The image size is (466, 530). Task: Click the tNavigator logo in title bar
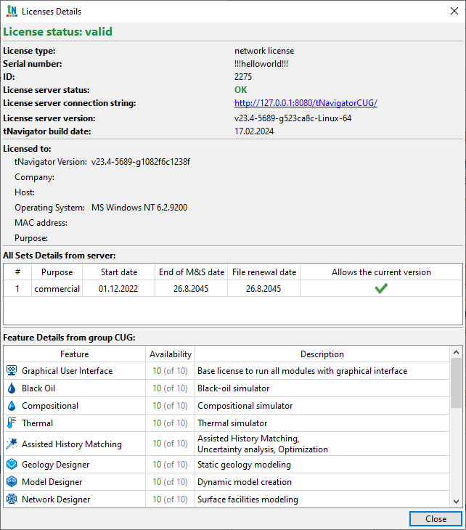(12, 11)
